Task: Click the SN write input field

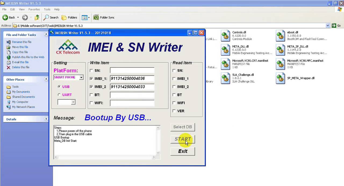Action: point(132,70)
